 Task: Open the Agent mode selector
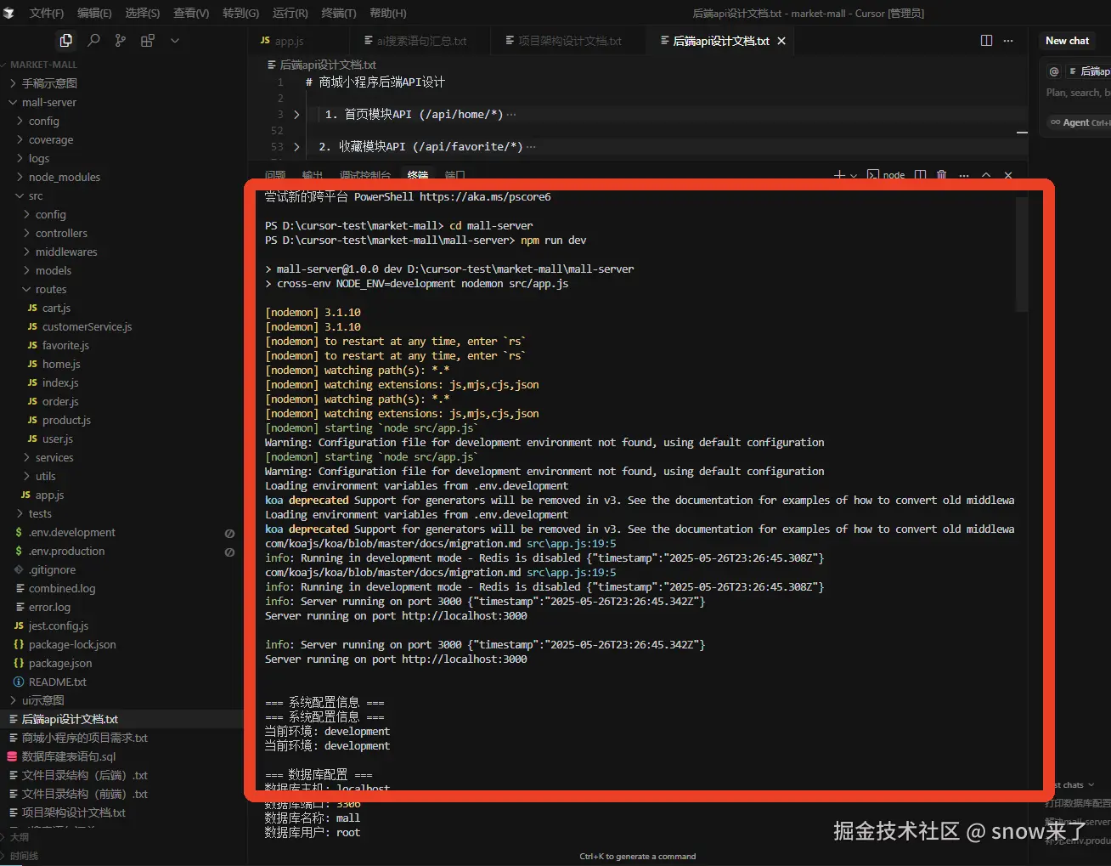coord(1079,122)
